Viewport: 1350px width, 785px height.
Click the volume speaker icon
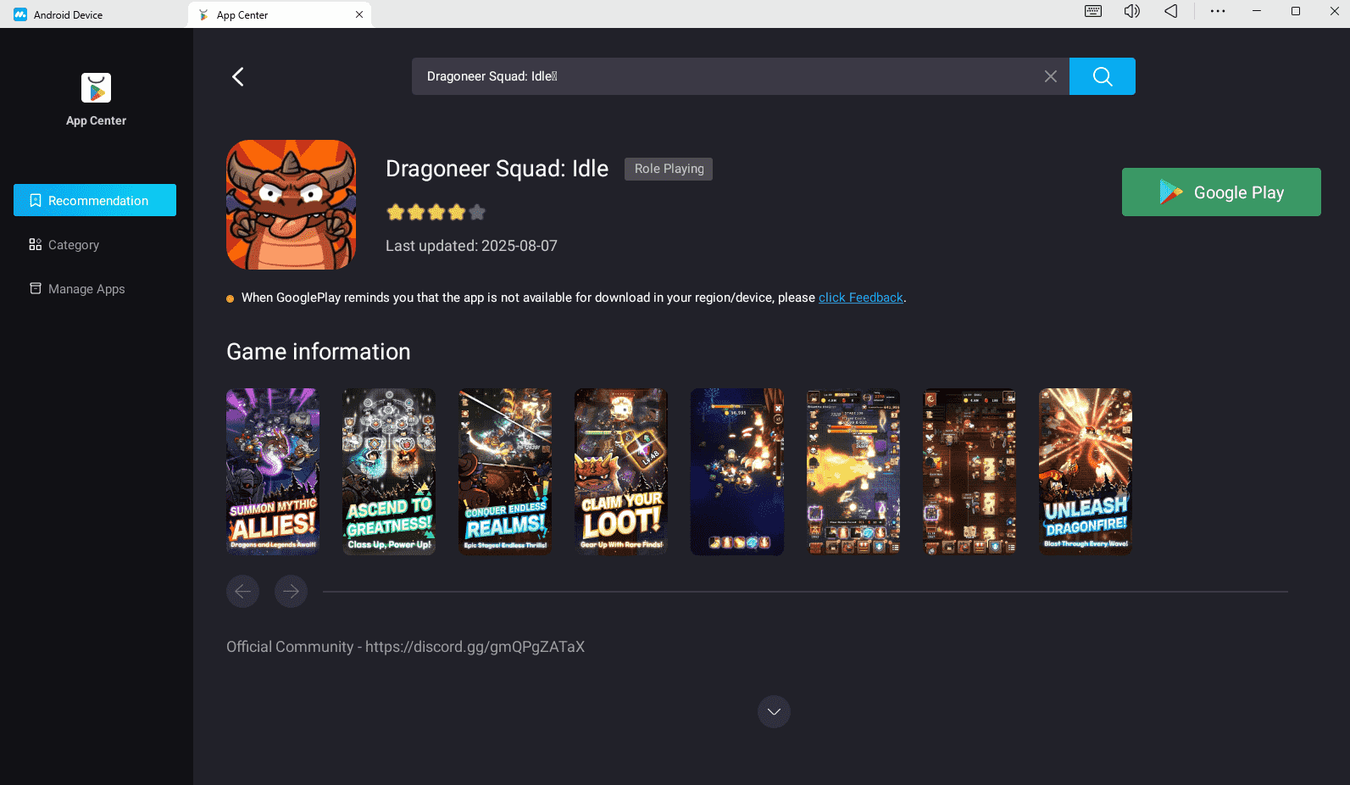(1132, 12)
